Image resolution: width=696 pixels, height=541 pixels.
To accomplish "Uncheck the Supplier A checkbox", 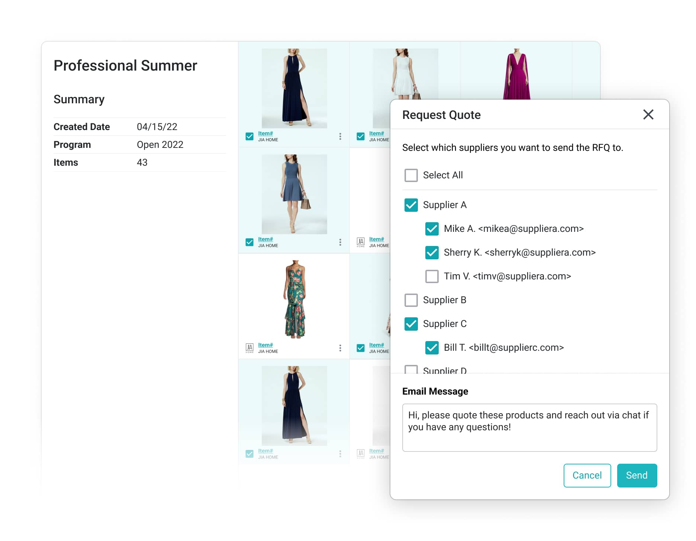I will click(411, 205).
